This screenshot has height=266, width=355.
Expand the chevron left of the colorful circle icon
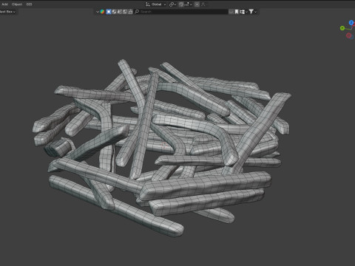(98, 12)
